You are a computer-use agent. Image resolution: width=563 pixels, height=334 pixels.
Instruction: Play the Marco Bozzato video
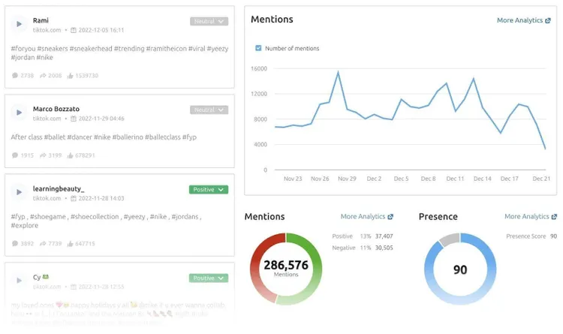[x=19, y=113]
